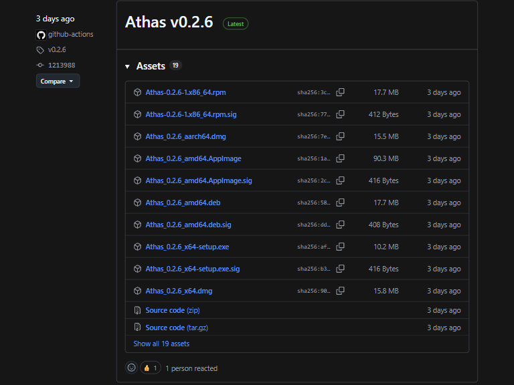Image resolution: width=514 pixels, height=385 pixels.
Task: Toggle the thumbs up reaction
Action: point(150,368)
